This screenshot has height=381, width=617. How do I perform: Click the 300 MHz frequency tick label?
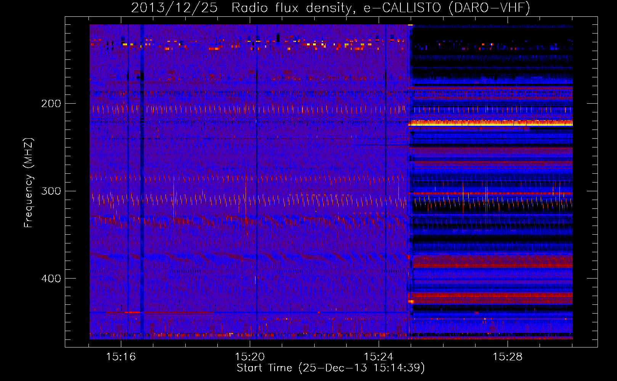pos(51,191)
